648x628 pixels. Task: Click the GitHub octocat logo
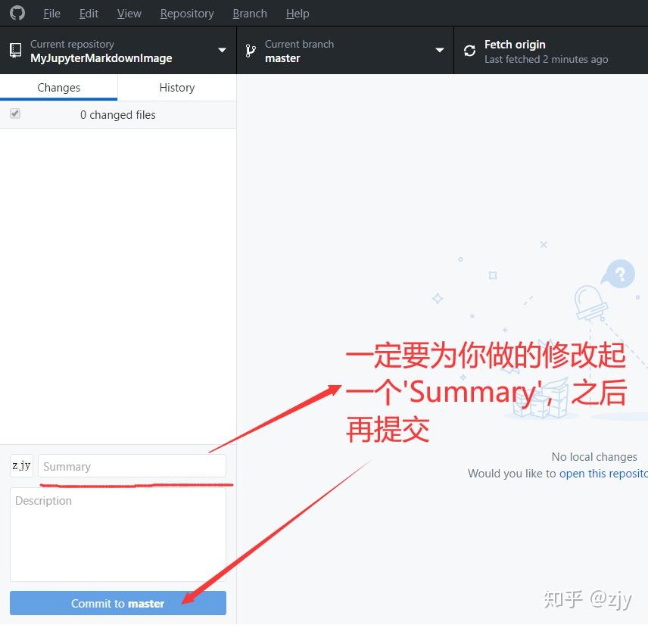click(x=17, y=13)
